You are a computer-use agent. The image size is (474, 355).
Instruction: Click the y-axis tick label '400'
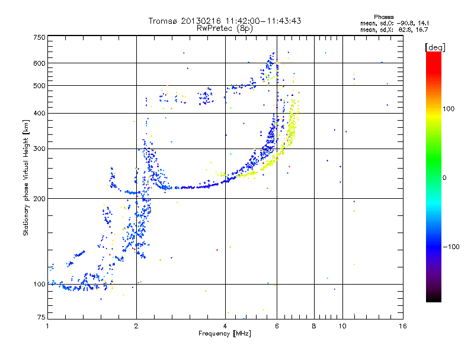(x=39, y=114)
